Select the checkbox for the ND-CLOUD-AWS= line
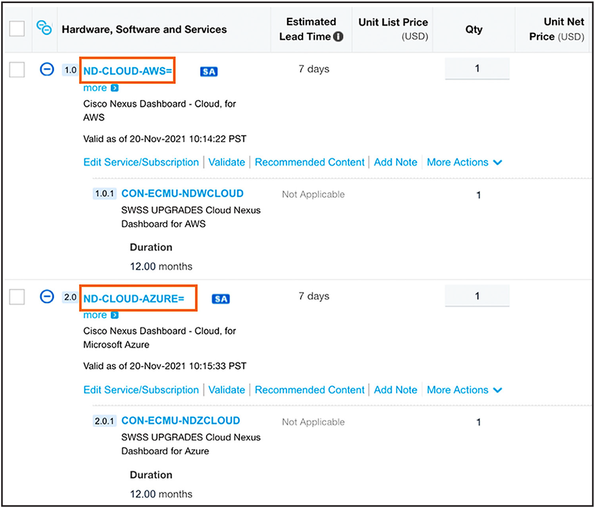This screenshot has width=595, height=508. (x=16, y=70)
